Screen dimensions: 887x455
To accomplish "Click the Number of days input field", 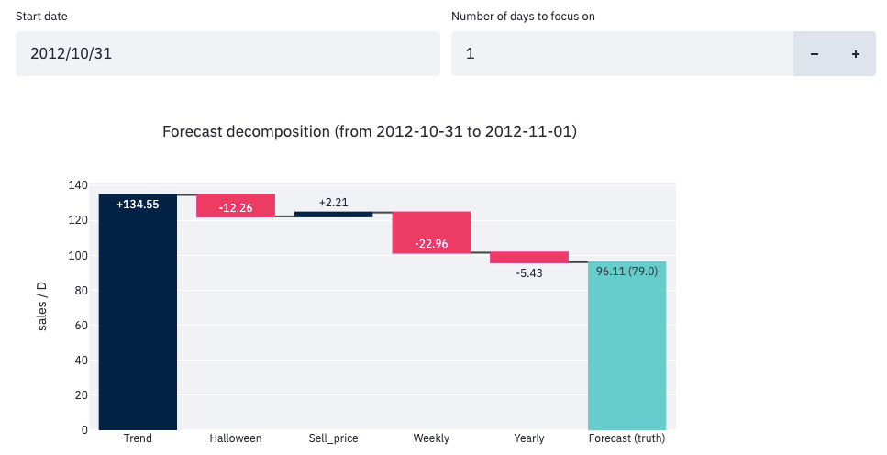I will 621,54.
